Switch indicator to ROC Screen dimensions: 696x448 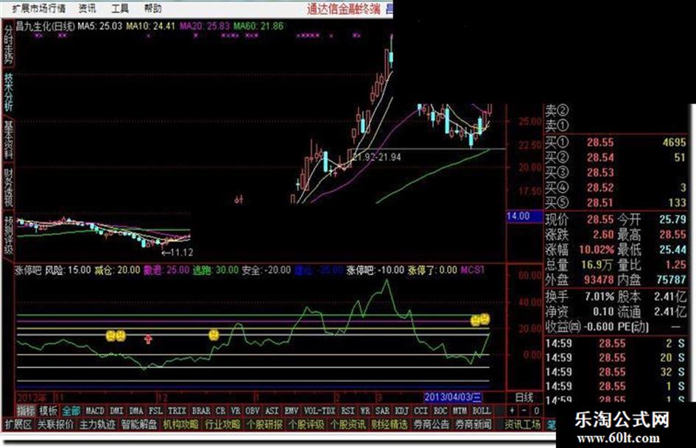pos(440,410)
